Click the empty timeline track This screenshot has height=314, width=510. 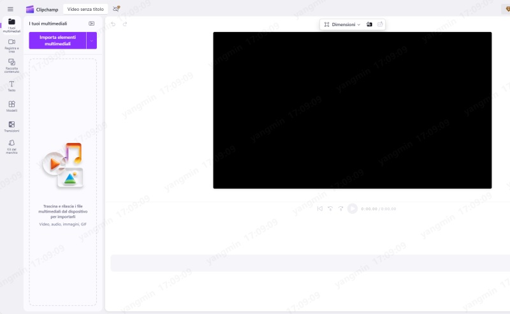click(x=310, y=263)
